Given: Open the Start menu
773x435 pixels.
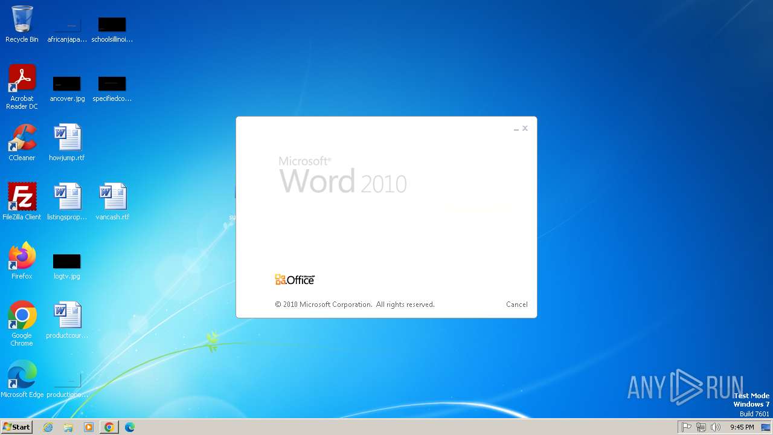Looking at the screenshot, I should (x=16, y=427).
